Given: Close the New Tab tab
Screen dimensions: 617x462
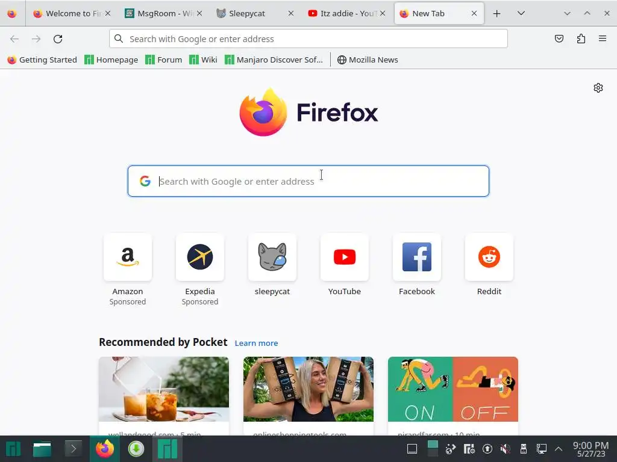Looking at the screenshot, I should pyautogui.click(x=474, y=13).
